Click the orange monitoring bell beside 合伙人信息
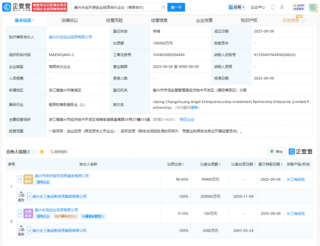This screenshot has height=246, width=320. point(42,152)
